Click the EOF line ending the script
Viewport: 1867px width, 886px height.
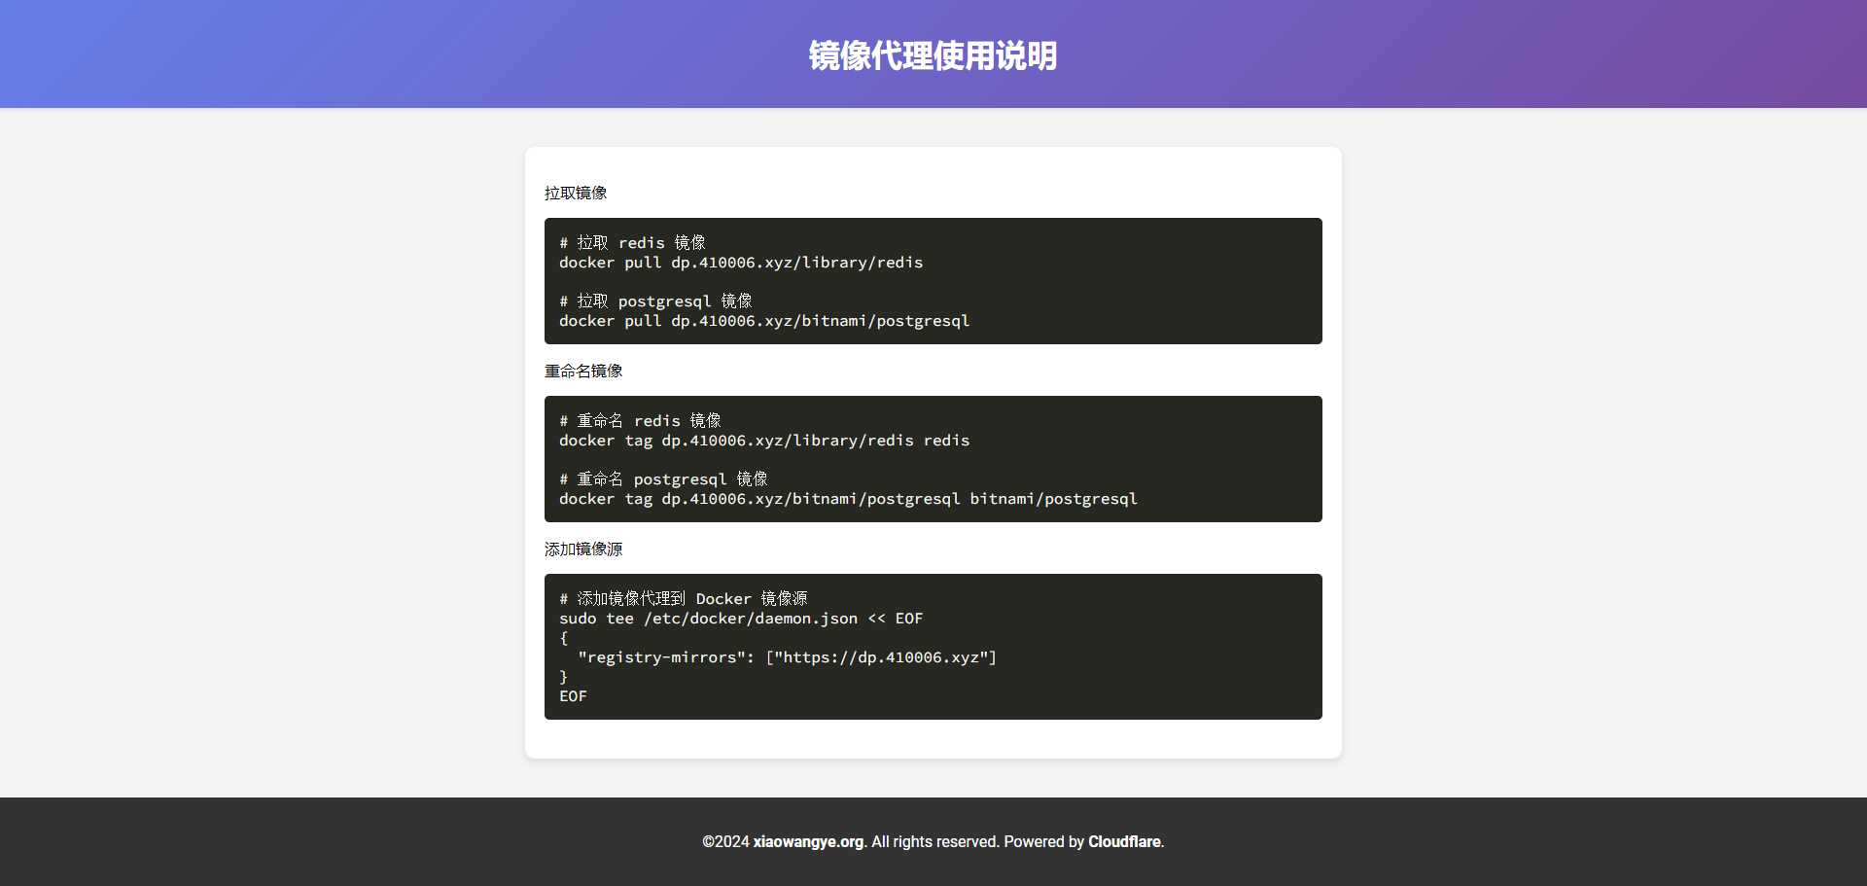coord(573,696)
